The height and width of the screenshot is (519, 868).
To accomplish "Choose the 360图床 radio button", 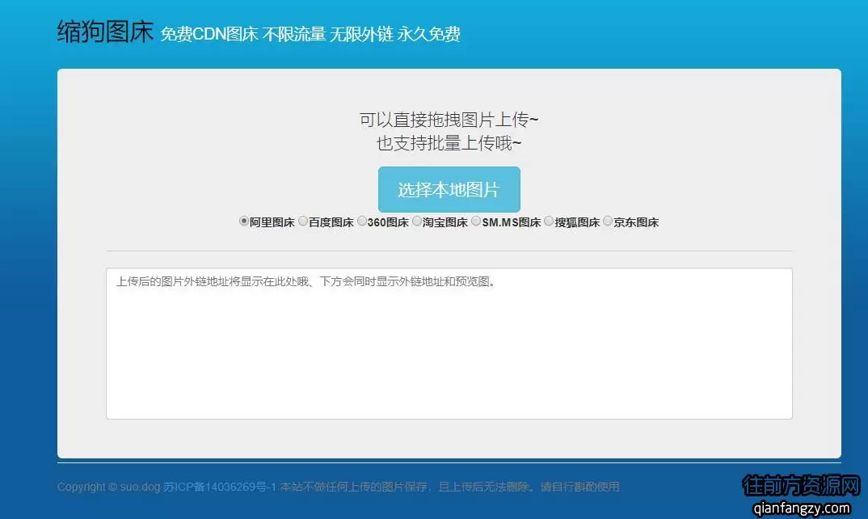I will [361, 221].
